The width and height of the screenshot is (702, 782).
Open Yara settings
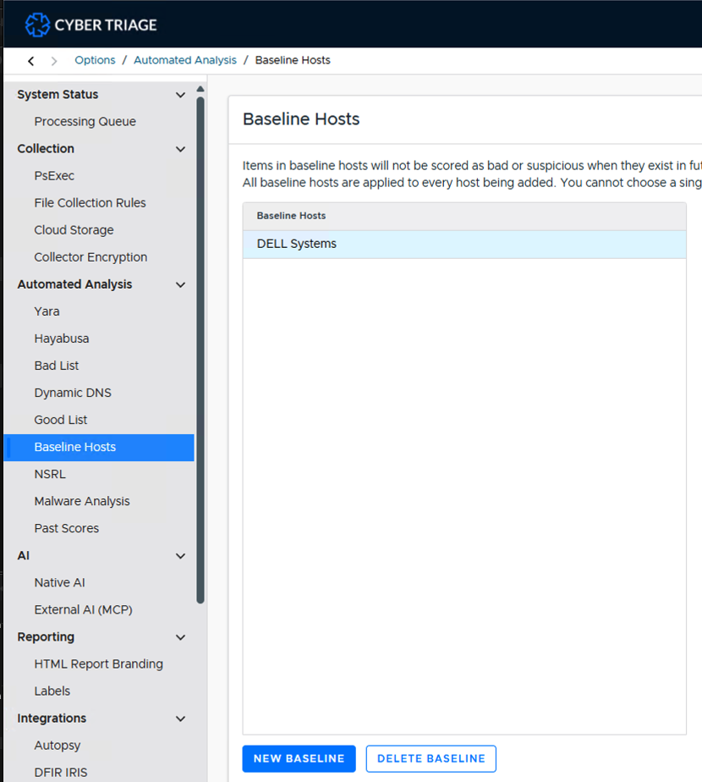47,311
